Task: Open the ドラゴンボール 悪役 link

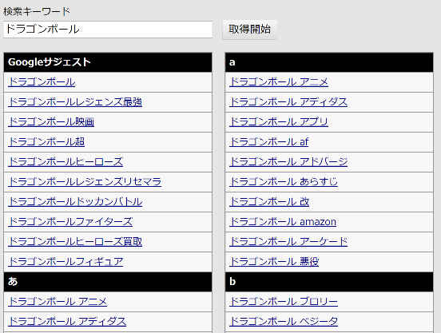Action: click(x=274, y=262)
